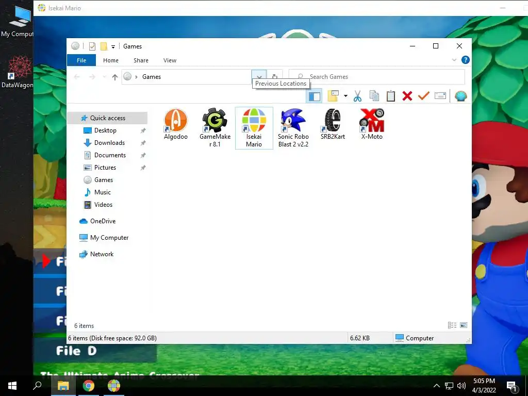The width and height of the screenshot is (528, 396).
Task: Click the Up arrow navigation button
Action: [115, 77]
